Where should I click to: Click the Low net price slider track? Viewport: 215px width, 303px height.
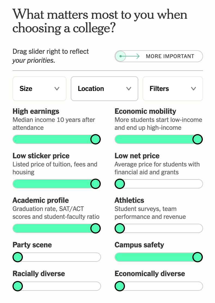click(x=159, y=184)
